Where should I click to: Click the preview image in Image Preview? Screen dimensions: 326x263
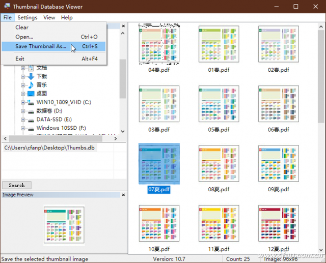pos(64,225)
